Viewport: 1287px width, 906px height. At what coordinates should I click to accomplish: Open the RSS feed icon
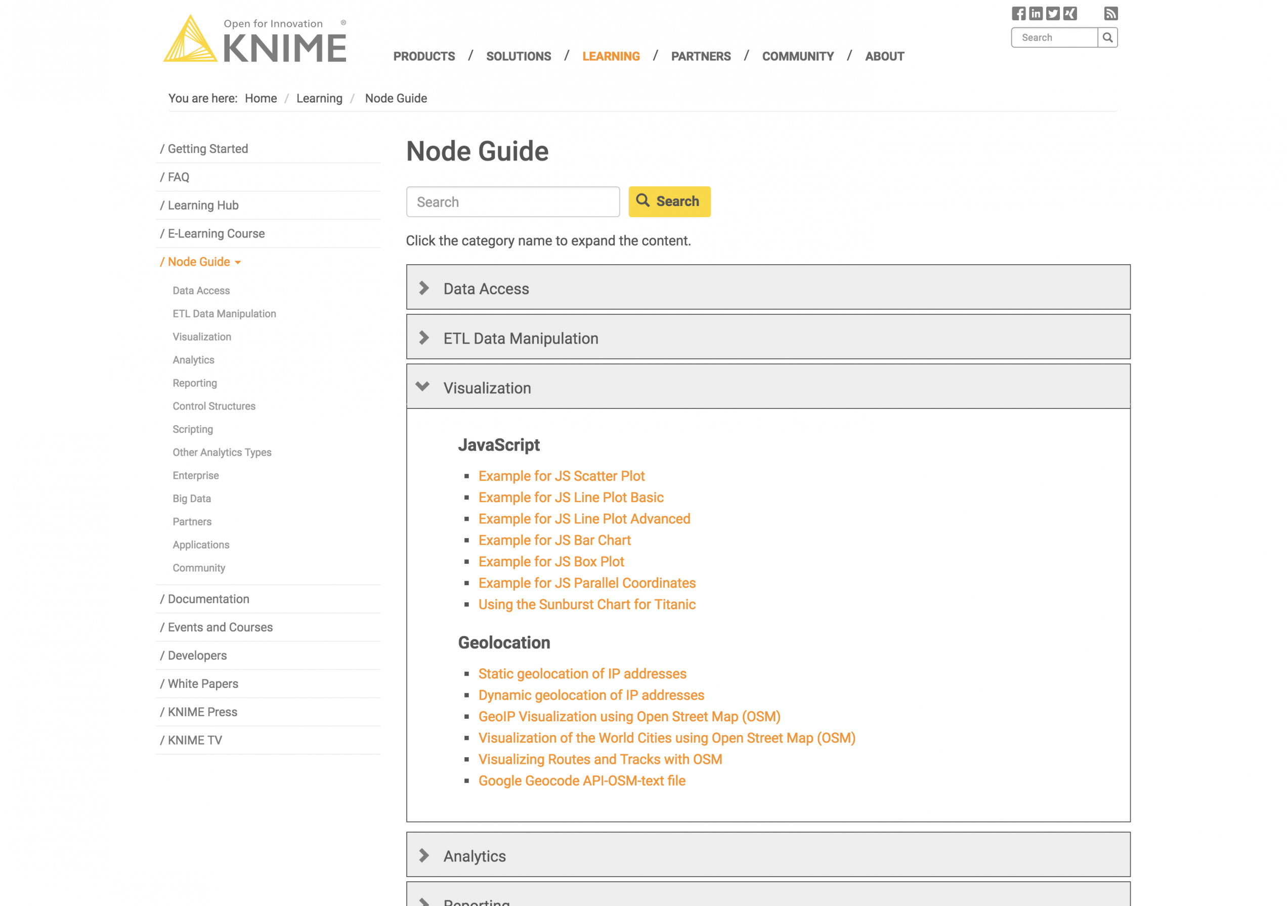point(1110,14)
